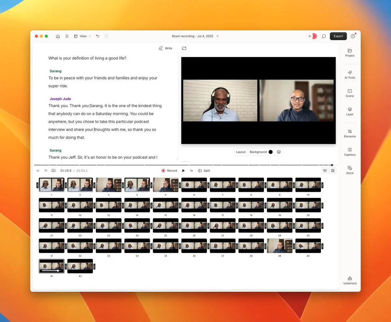391x322 pixels.
Task: Click the Export button
Action: click(x=338, y=36)
